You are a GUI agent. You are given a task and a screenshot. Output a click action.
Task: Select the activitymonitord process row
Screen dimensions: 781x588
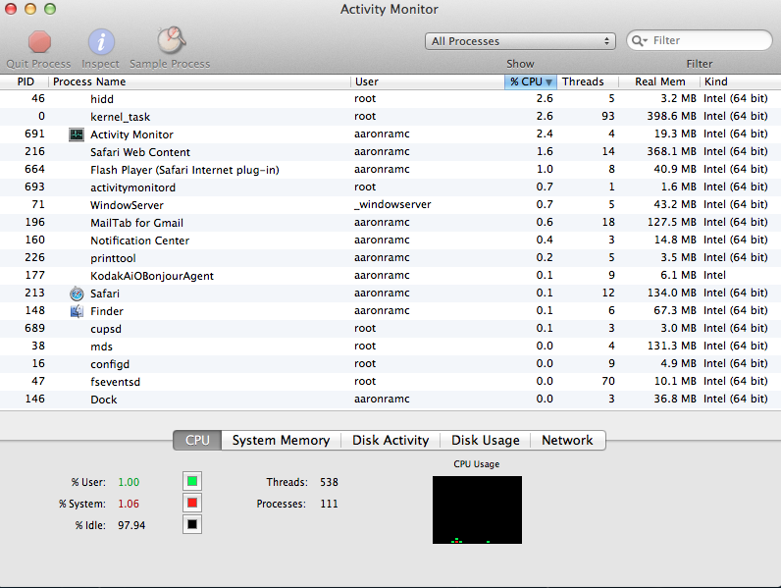pos(390,187)
